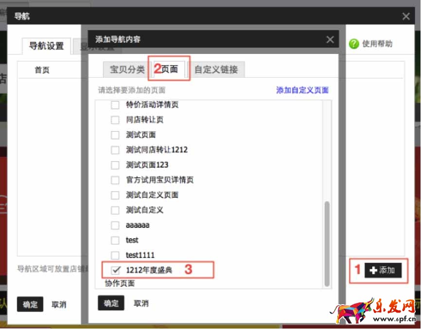Click the 添加 button with plus icon

pos(383,271)
